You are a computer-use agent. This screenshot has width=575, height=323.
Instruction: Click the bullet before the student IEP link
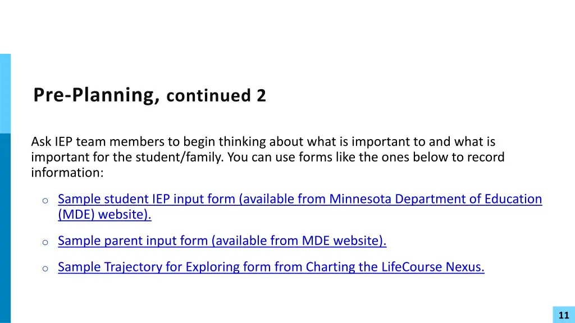(x=45, y=201)
